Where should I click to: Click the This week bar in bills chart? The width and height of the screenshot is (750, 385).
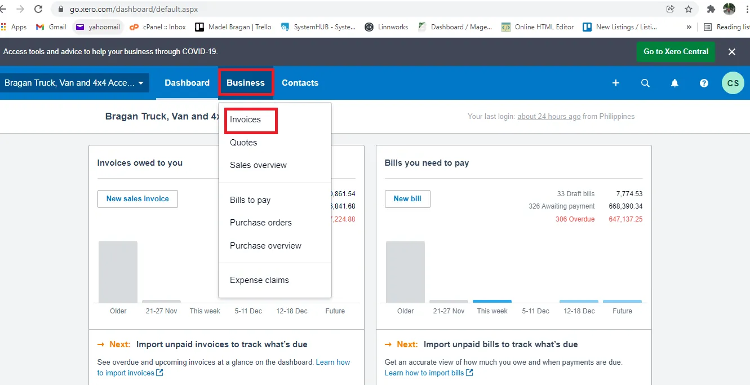492,302
